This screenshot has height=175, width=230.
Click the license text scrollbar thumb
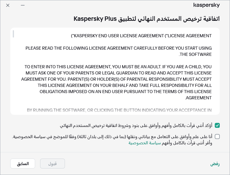pyautogui.click(x=13, y=34)
